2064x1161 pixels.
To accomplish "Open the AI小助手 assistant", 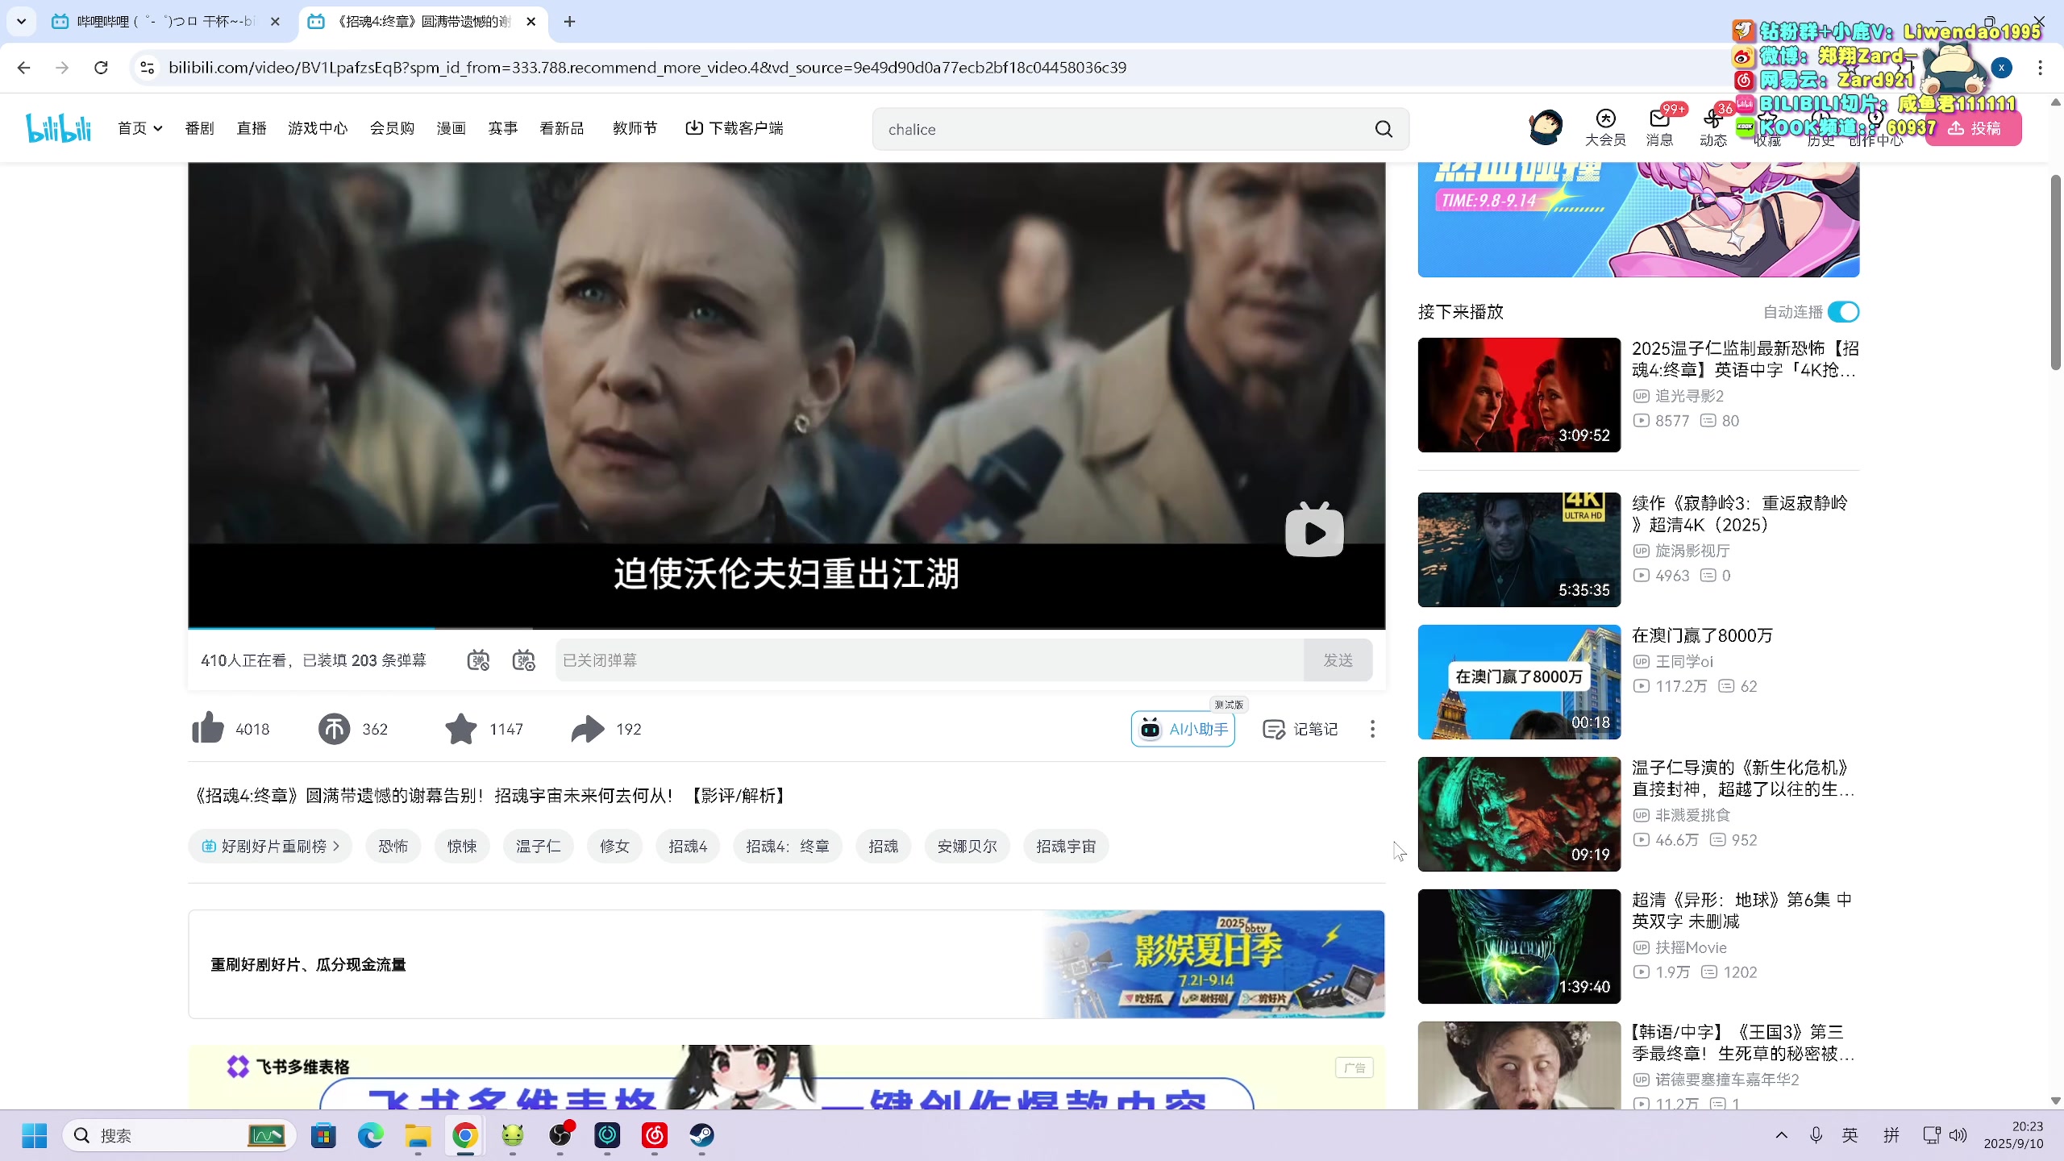I will point(1183,729).
